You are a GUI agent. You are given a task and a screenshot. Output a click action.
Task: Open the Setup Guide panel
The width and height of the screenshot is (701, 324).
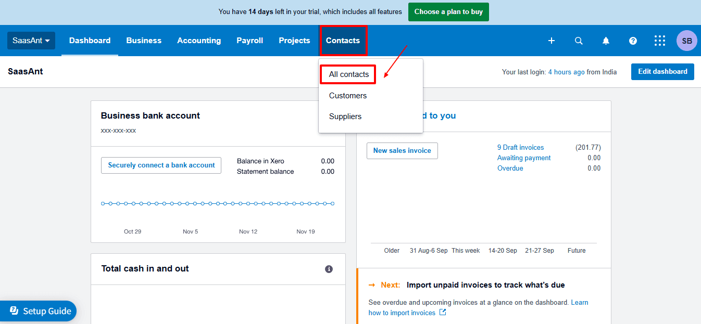point(39,311)
